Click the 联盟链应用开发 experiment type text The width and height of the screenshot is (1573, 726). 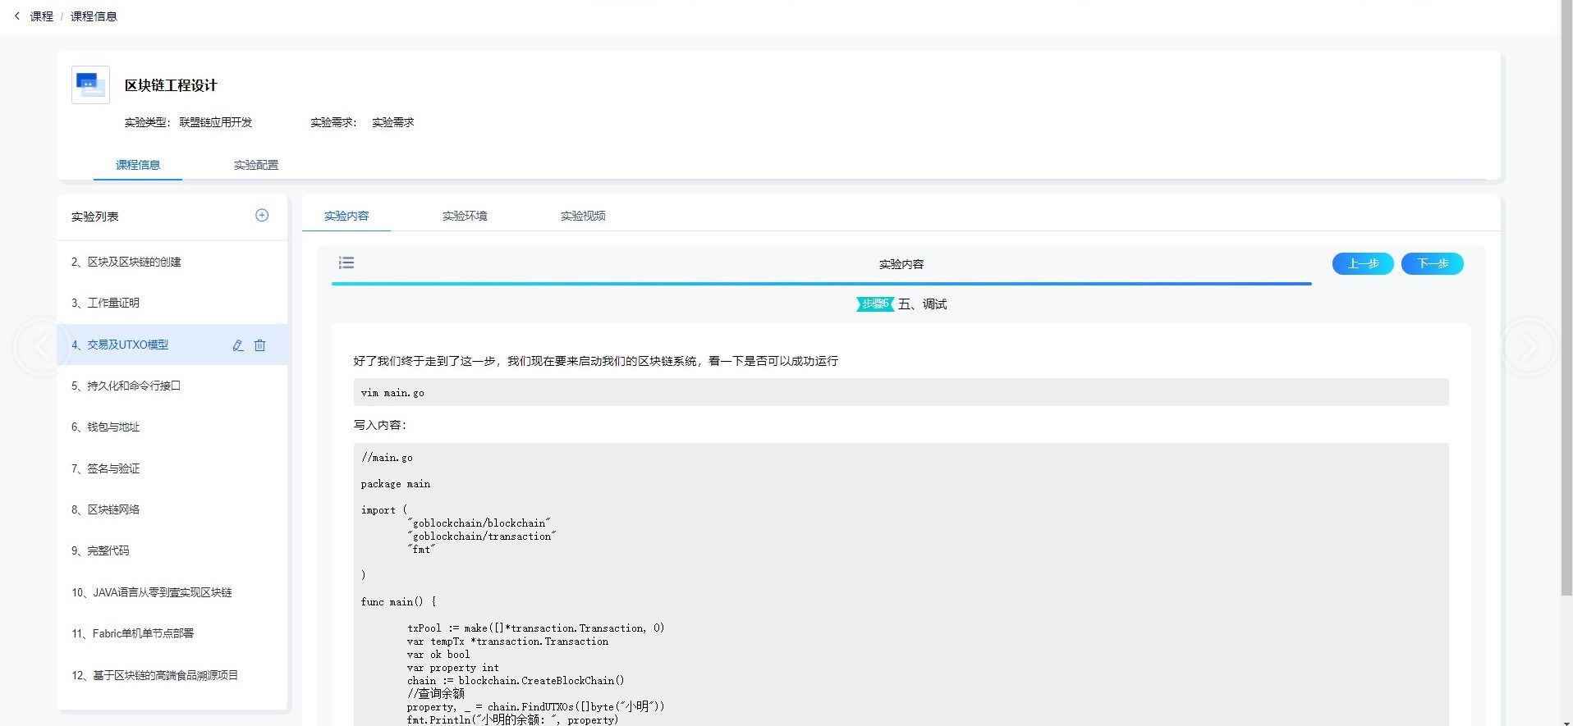point(216,122)
